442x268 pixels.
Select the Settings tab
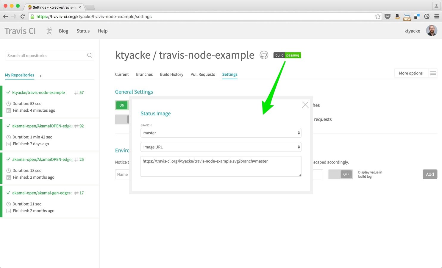pyautogui.click(x=230, y=74)
